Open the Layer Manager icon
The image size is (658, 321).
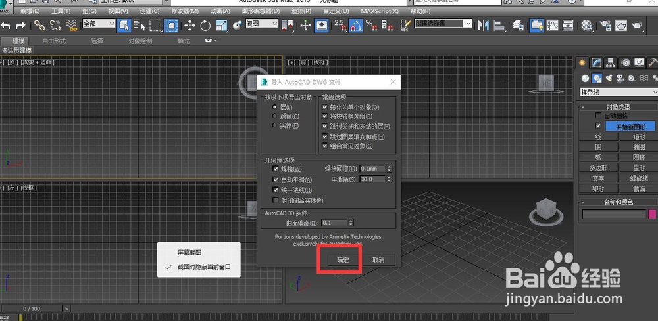coord(519,26)
